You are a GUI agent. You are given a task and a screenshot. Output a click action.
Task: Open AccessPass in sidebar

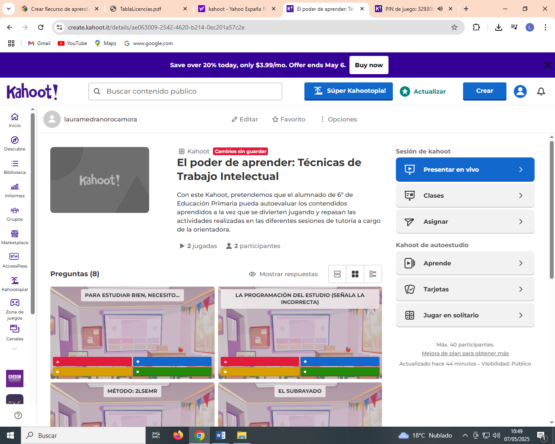click(x=15, y=261)
